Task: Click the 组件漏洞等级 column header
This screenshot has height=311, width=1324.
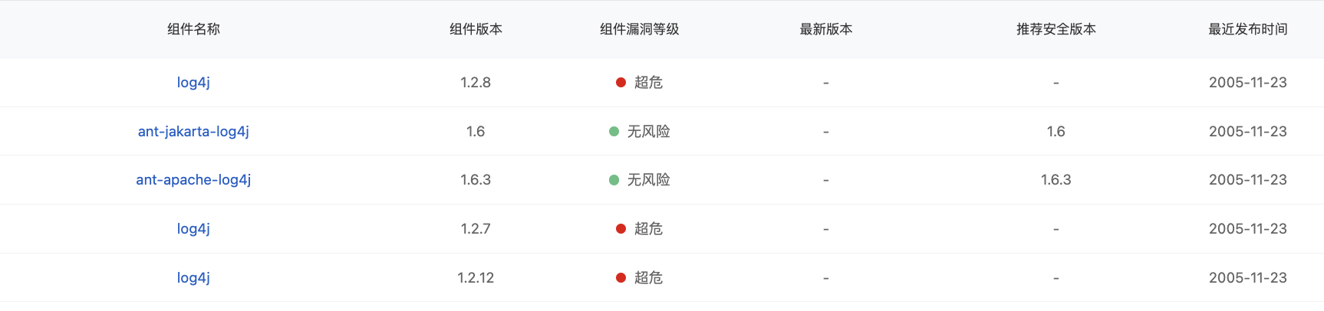Action: (639, 29)
